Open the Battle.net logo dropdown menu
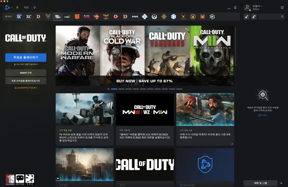Viewport: 288px width, 187px height. (8, 7)
